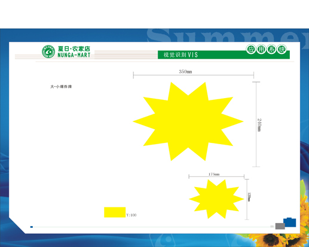Click the small yellow starburst shape
The height and width of the screenshot is (247, 309).
(216, 199)
